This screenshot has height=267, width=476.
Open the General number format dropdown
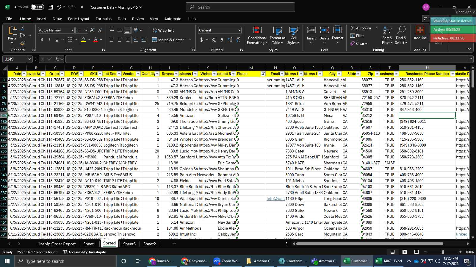click(x=239, y=30)
